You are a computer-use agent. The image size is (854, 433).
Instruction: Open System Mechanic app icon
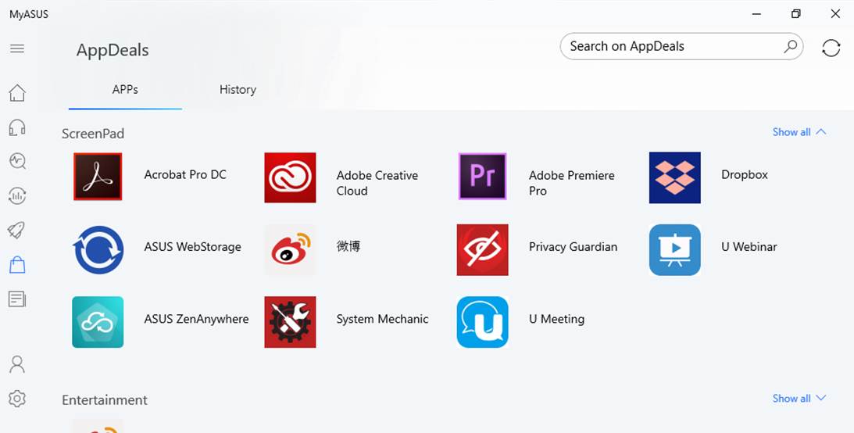coord(291,322)
